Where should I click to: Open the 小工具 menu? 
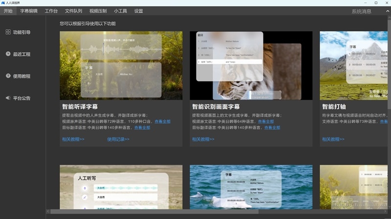click(120, 11)
